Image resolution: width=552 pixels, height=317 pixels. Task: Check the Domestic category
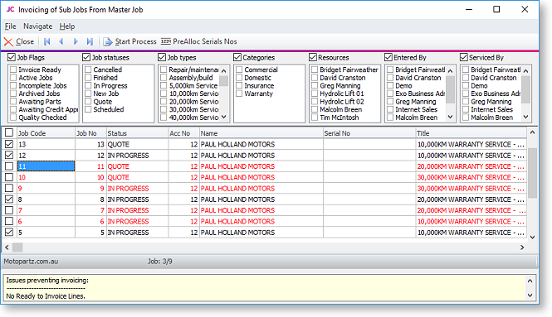point(239,78)
